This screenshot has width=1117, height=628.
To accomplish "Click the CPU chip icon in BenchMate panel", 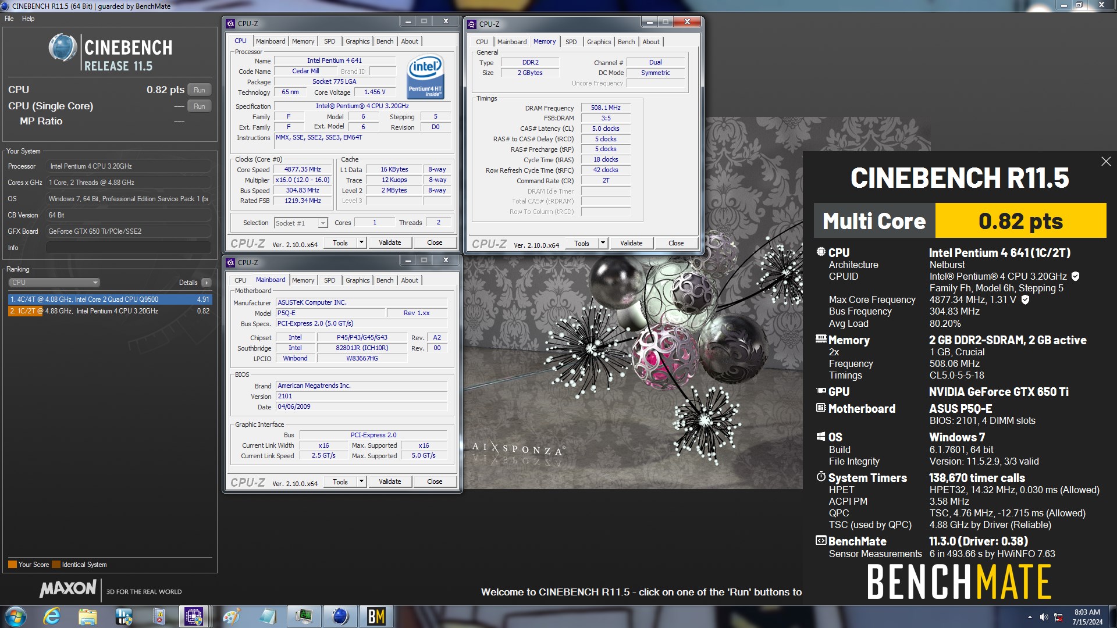I will coord(821,252).
